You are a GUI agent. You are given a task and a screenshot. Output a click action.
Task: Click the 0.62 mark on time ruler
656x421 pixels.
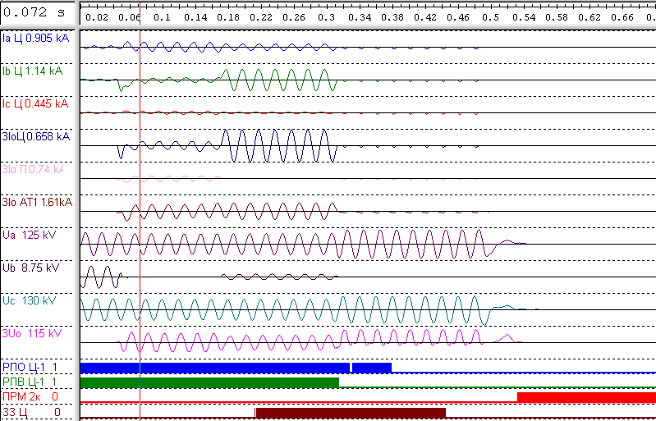589,17
